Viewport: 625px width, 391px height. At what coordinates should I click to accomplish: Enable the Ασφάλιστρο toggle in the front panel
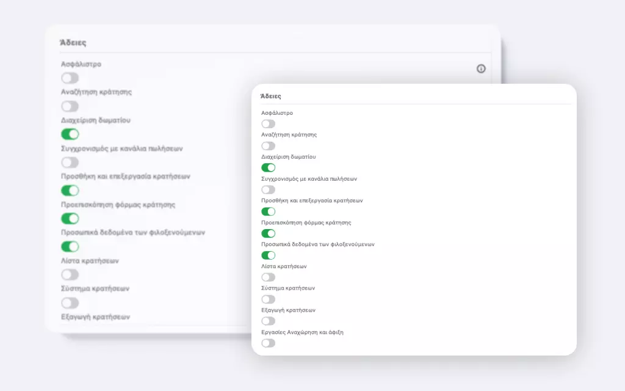268,124
